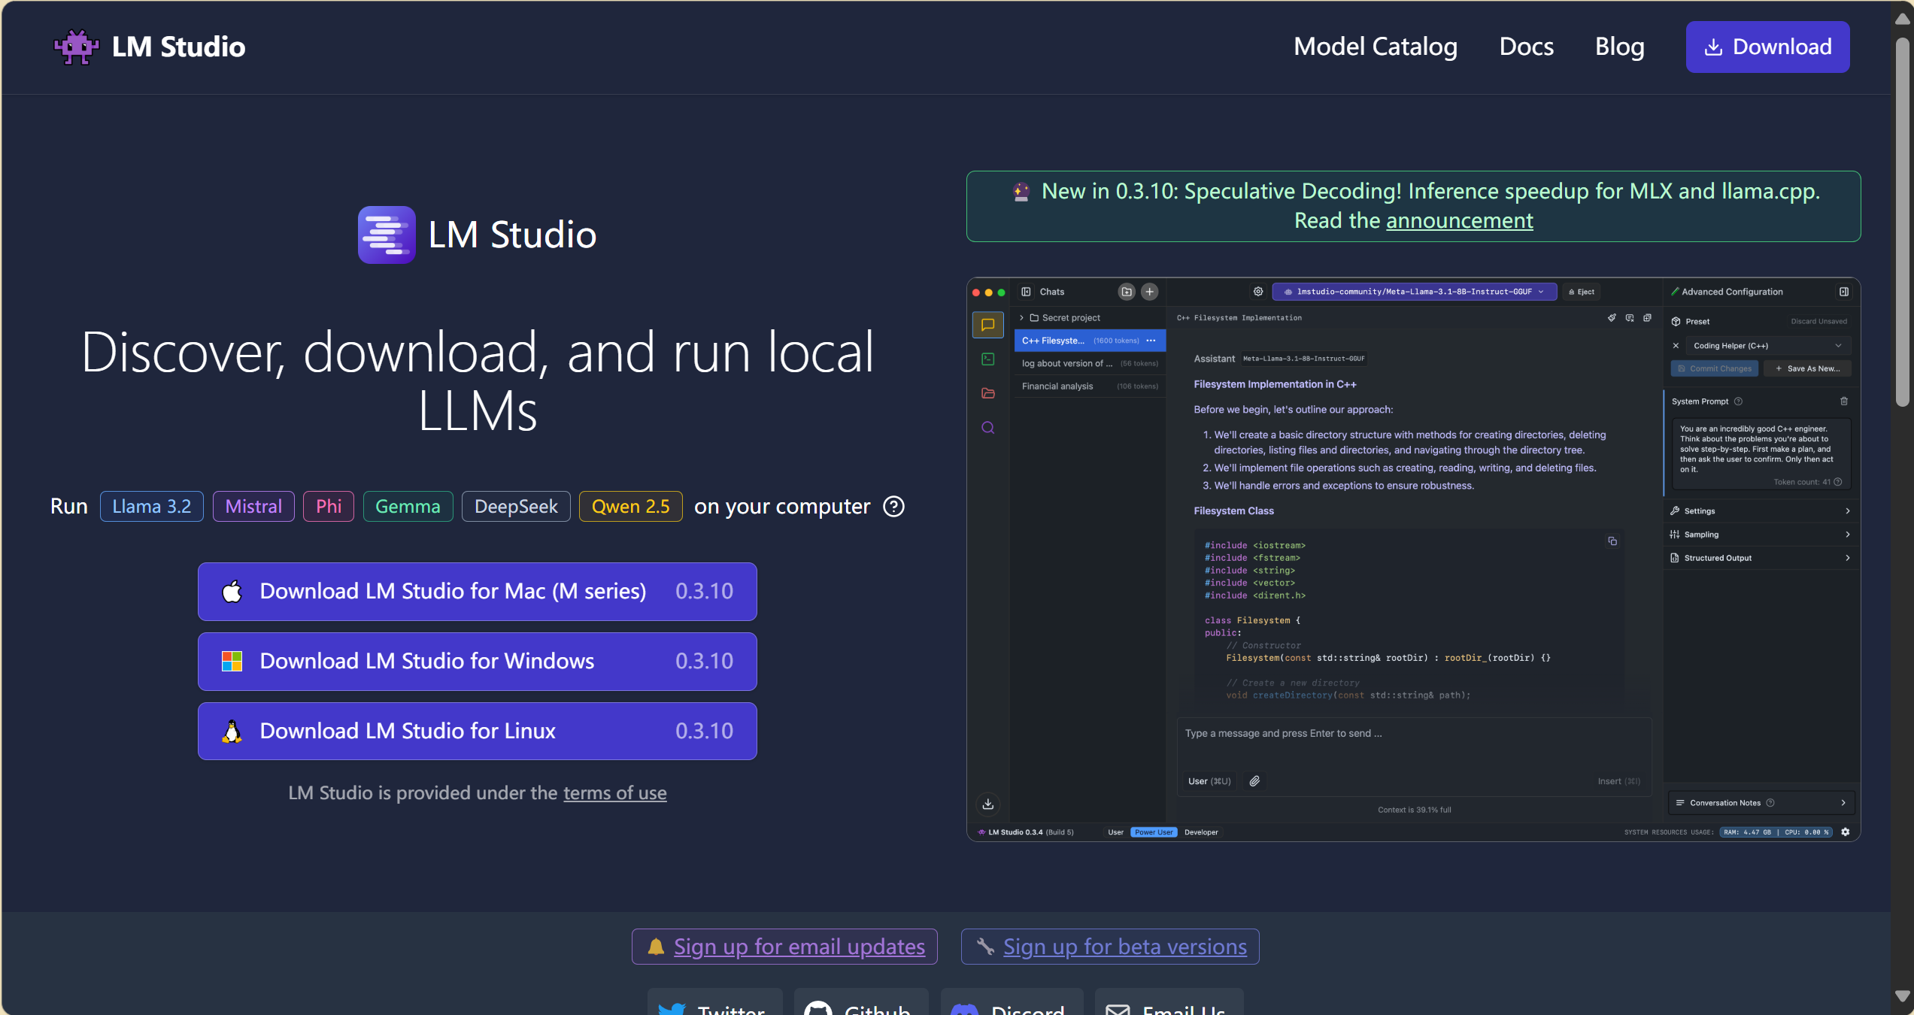Click the search magnifier sidebar icon
The image size is (1914, 1015).
click(x=988, y=428)
